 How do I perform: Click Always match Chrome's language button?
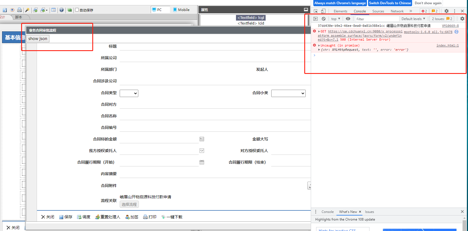click(x=340, y=3)
